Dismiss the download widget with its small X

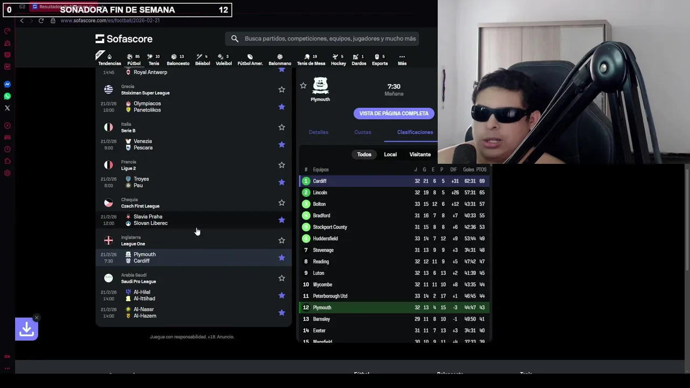coord(37,318)
